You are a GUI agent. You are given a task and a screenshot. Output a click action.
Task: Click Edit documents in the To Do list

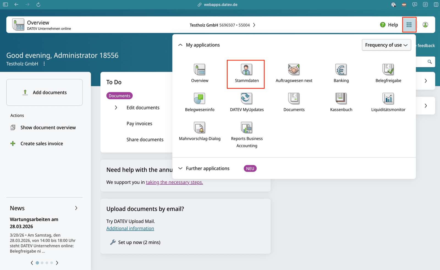pyautogui.click(x=143, y=108)
